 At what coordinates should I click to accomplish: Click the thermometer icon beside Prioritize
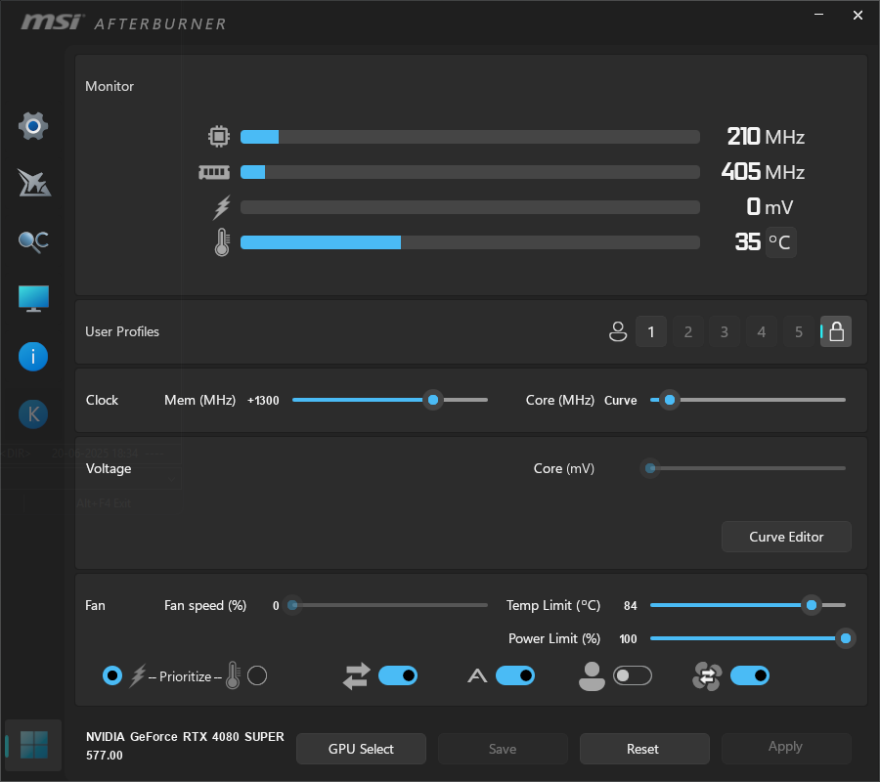coord(233,675)
